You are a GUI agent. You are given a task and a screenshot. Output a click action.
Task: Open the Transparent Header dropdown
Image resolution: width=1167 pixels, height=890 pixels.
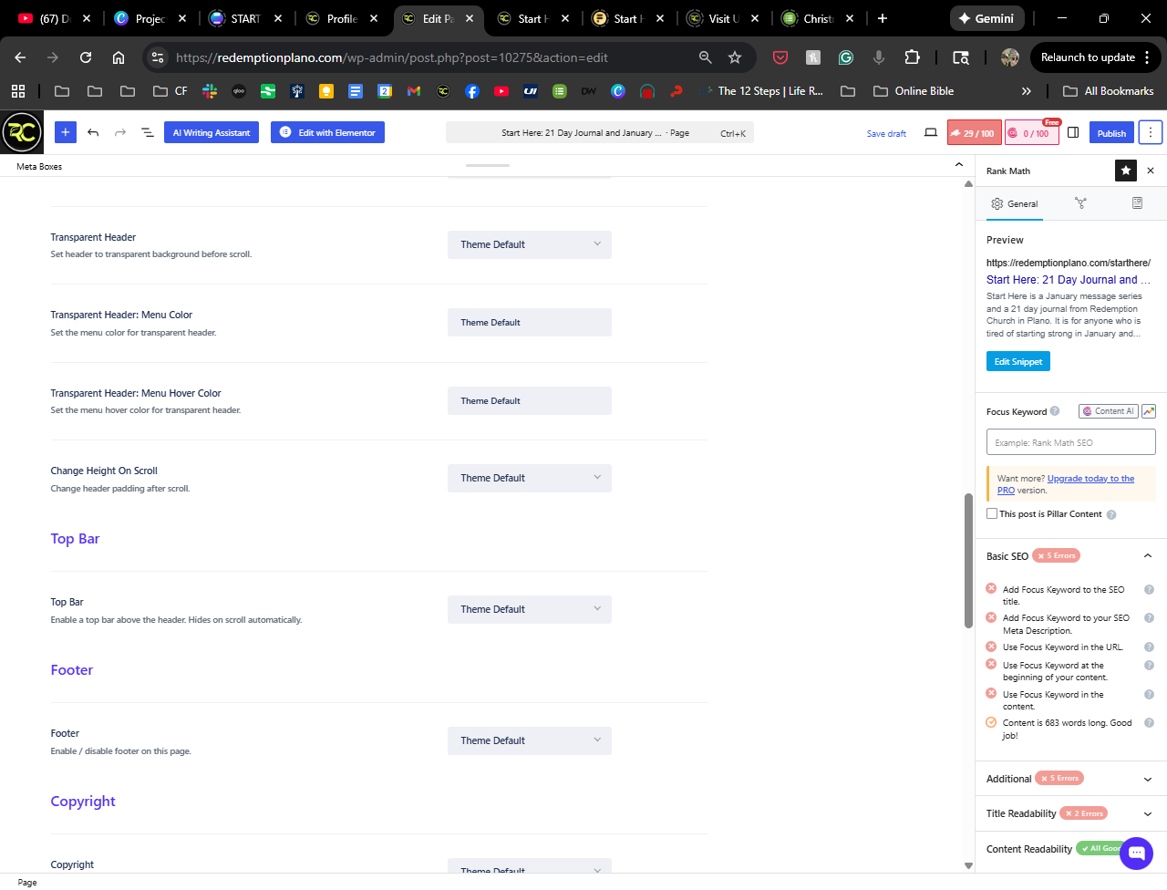529,244
